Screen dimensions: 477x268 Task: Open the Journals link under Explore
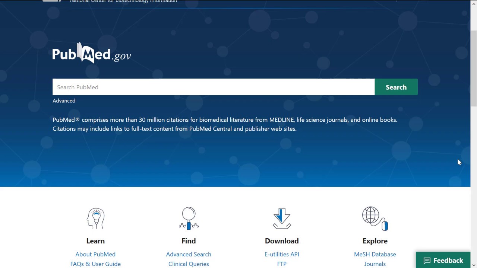click(x=375, y=264)
